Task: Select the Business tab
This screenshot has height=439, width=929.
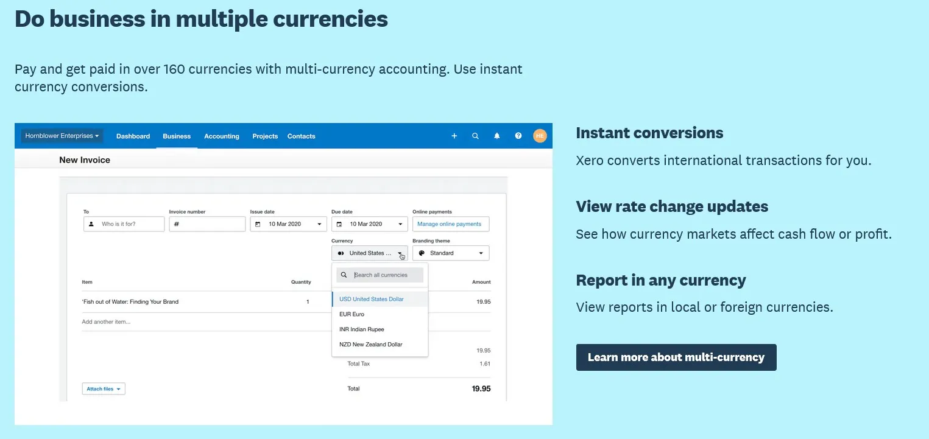Action: (177, 136)
